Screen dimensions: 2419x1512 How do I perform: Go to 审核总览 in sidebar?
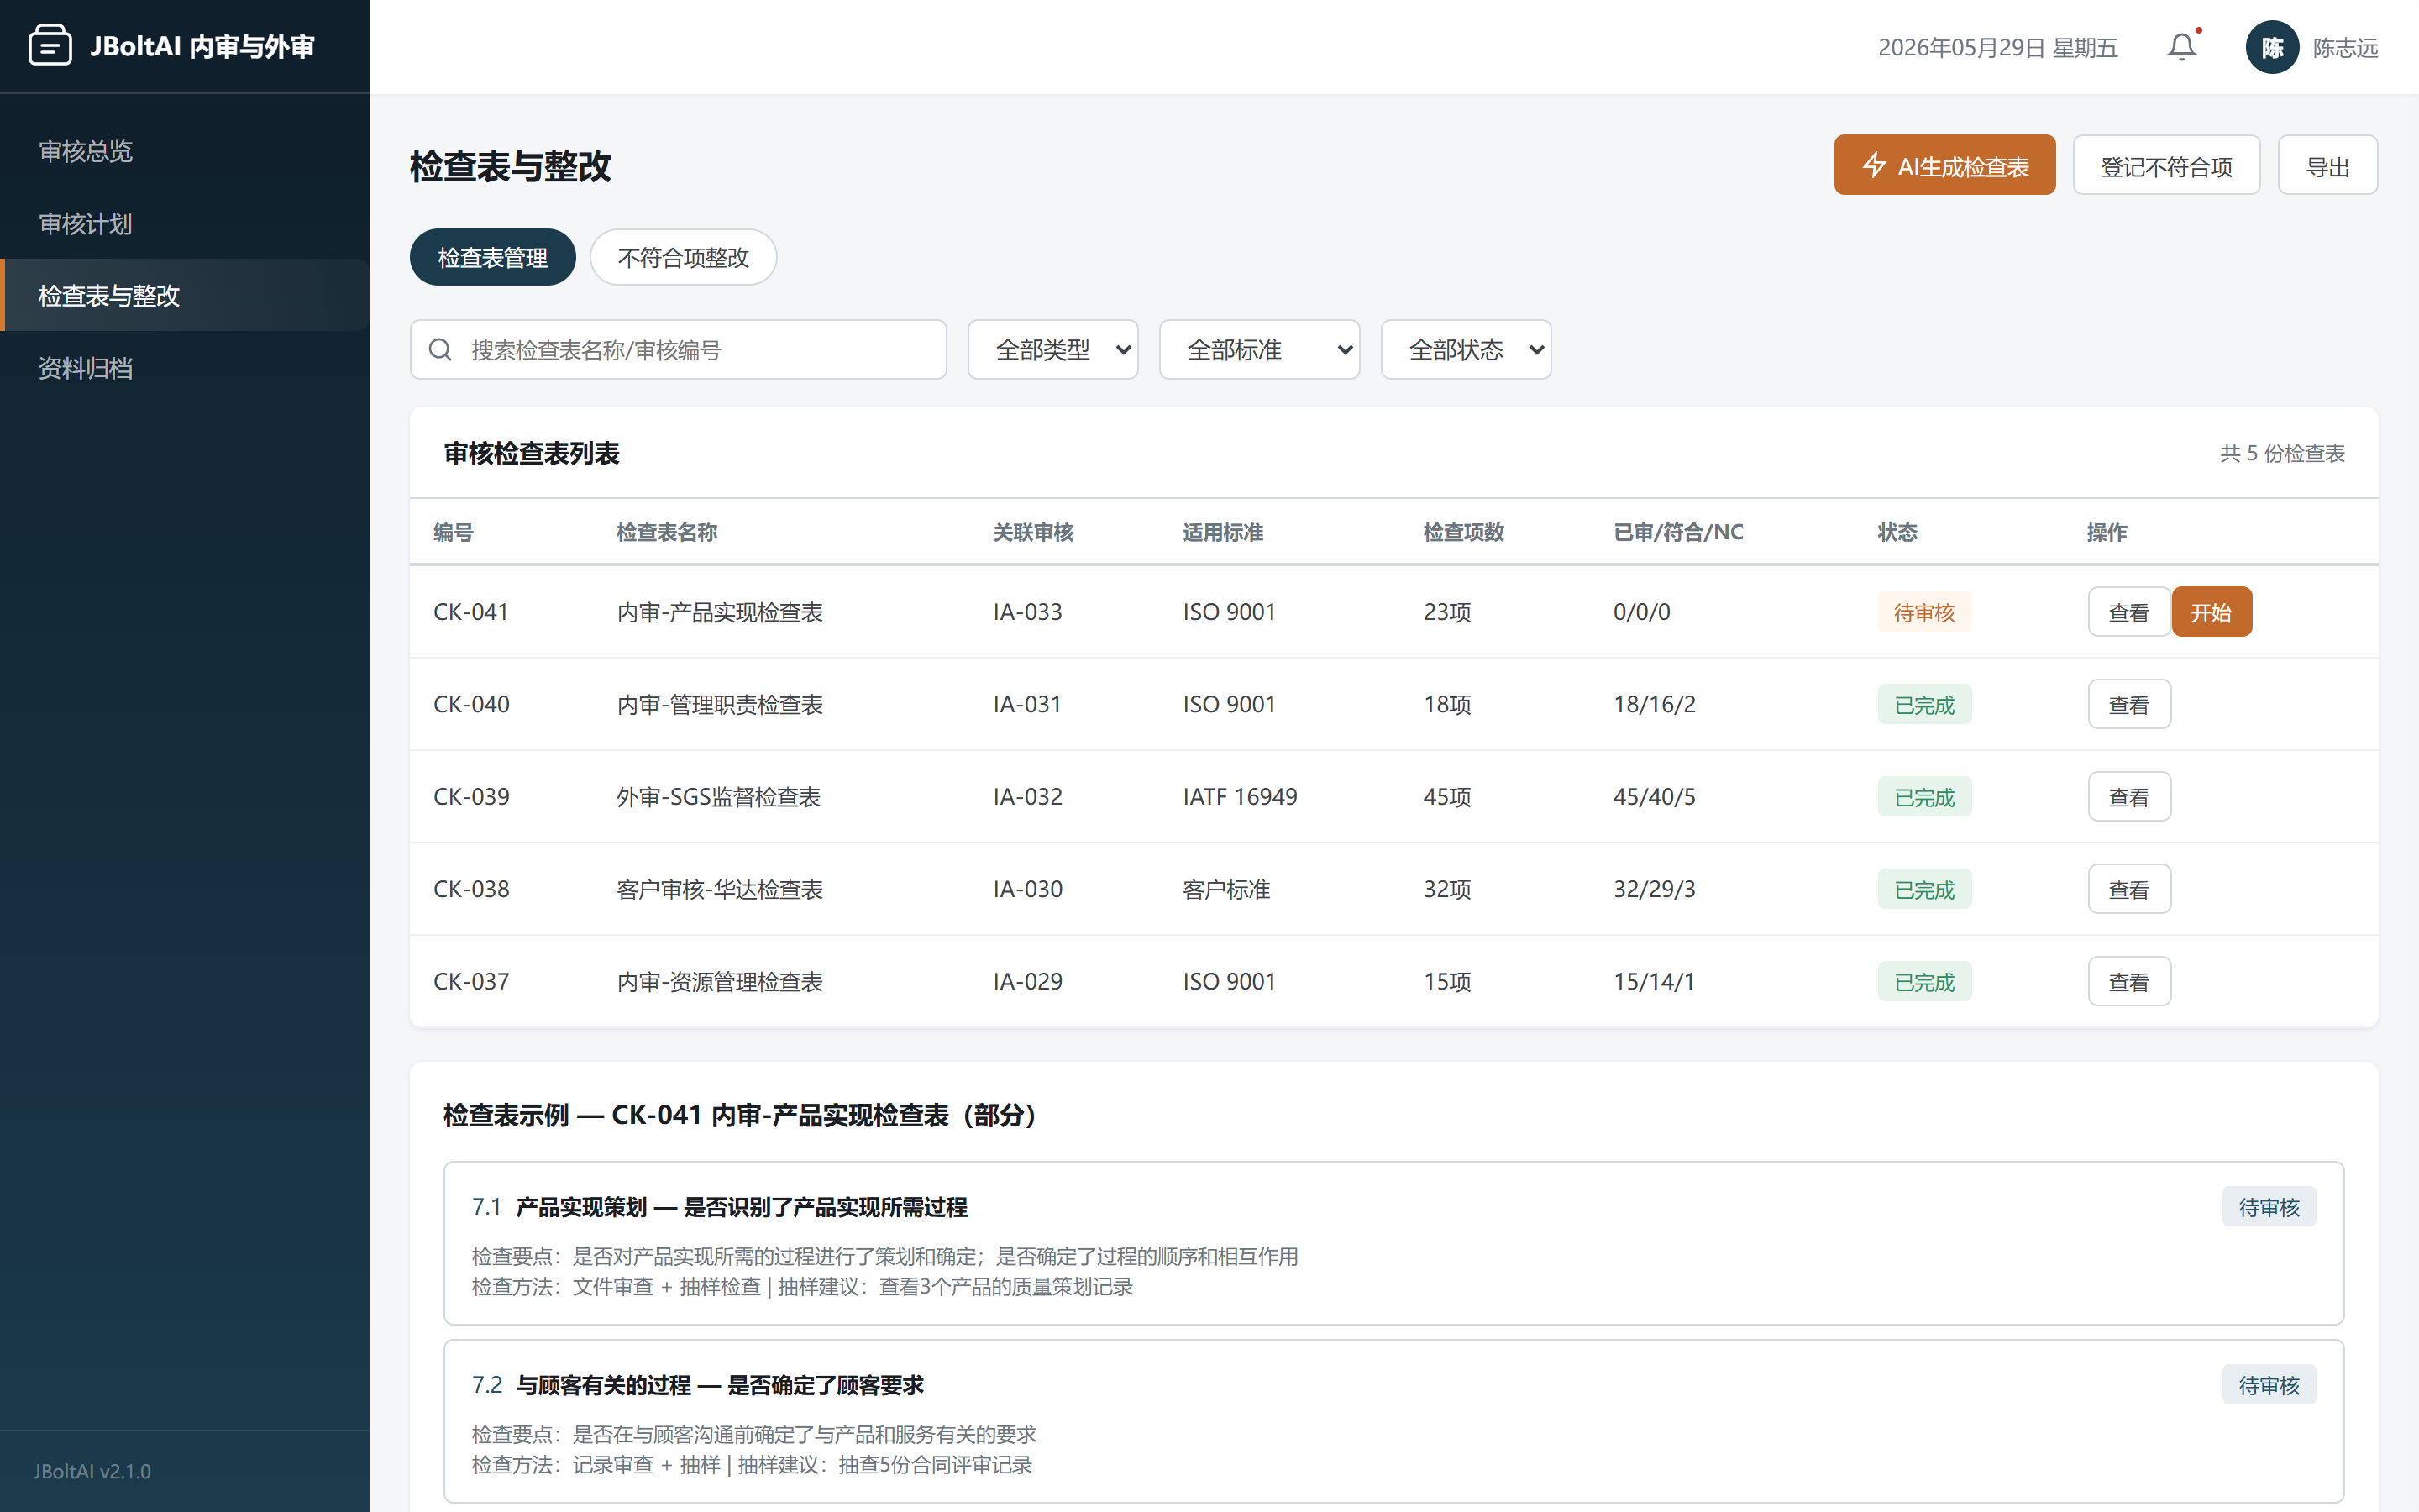[x=185, y=151]
